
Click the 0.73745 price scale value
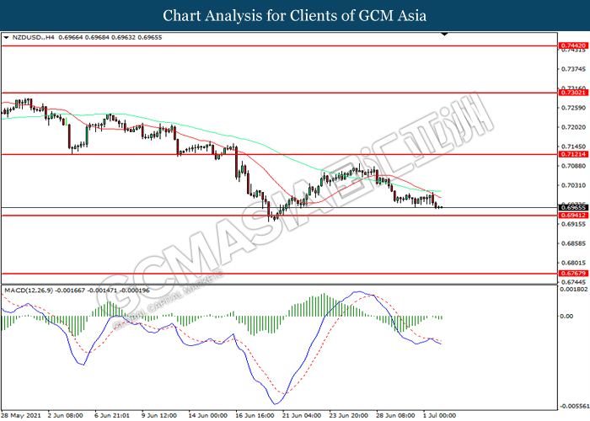pyautogui.click(x=573, y=69)
